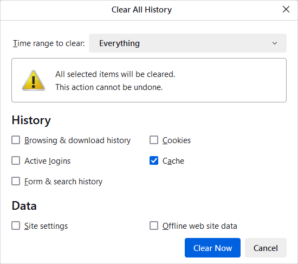Viewport: 298px width, 264px height.
Task: Click the blue checkmark next to Cache
Action: pos(154,160)
